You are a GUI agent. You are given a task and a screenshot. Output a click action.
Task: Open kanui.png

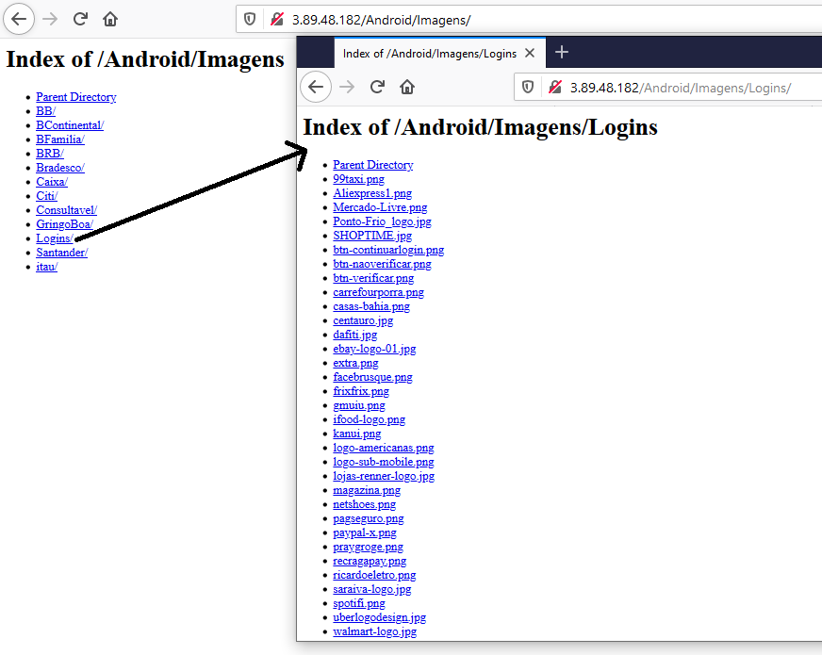(357, 434)
